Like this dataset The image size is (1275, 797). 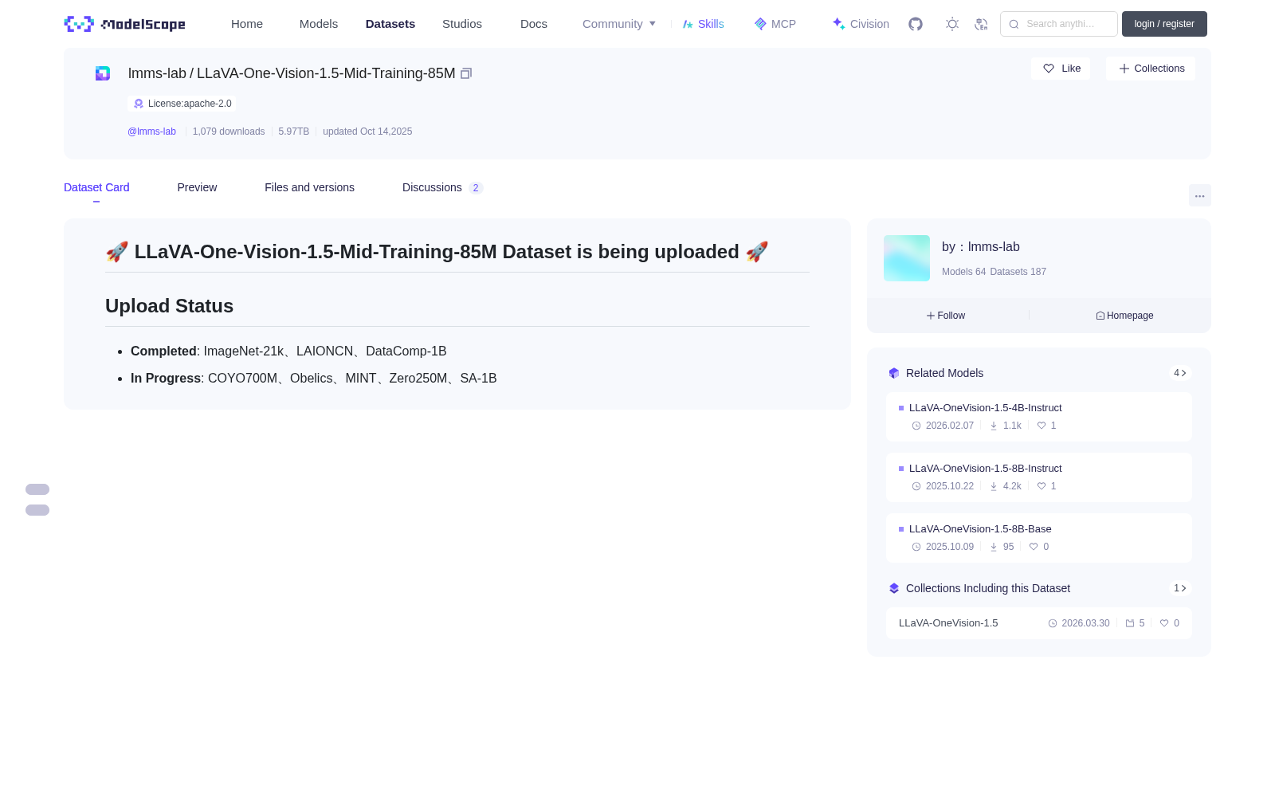(x=1061, y=69)
